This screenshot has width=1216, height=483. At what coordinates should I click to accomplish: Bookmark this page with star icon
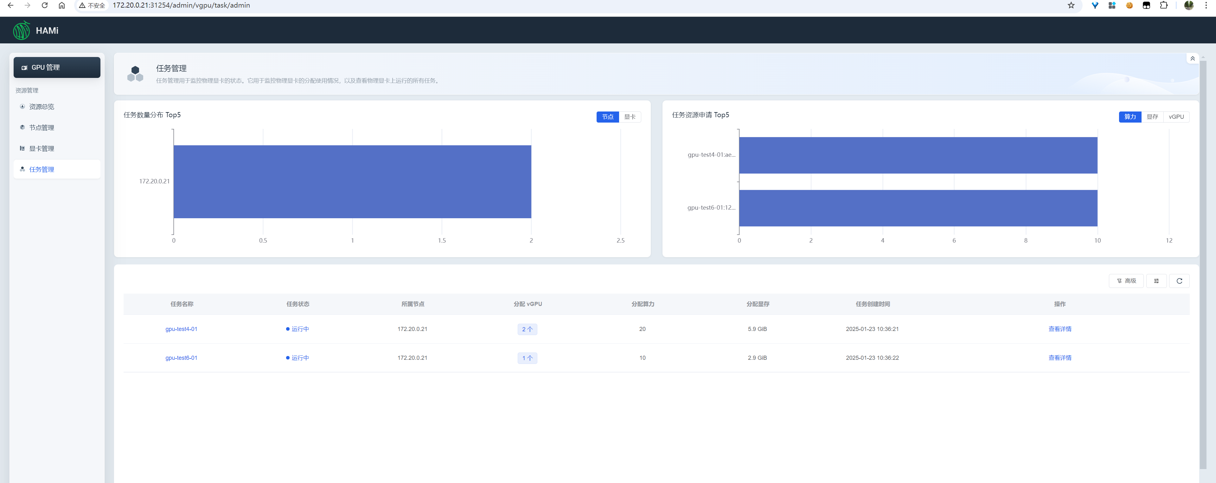click(1071, 6)
